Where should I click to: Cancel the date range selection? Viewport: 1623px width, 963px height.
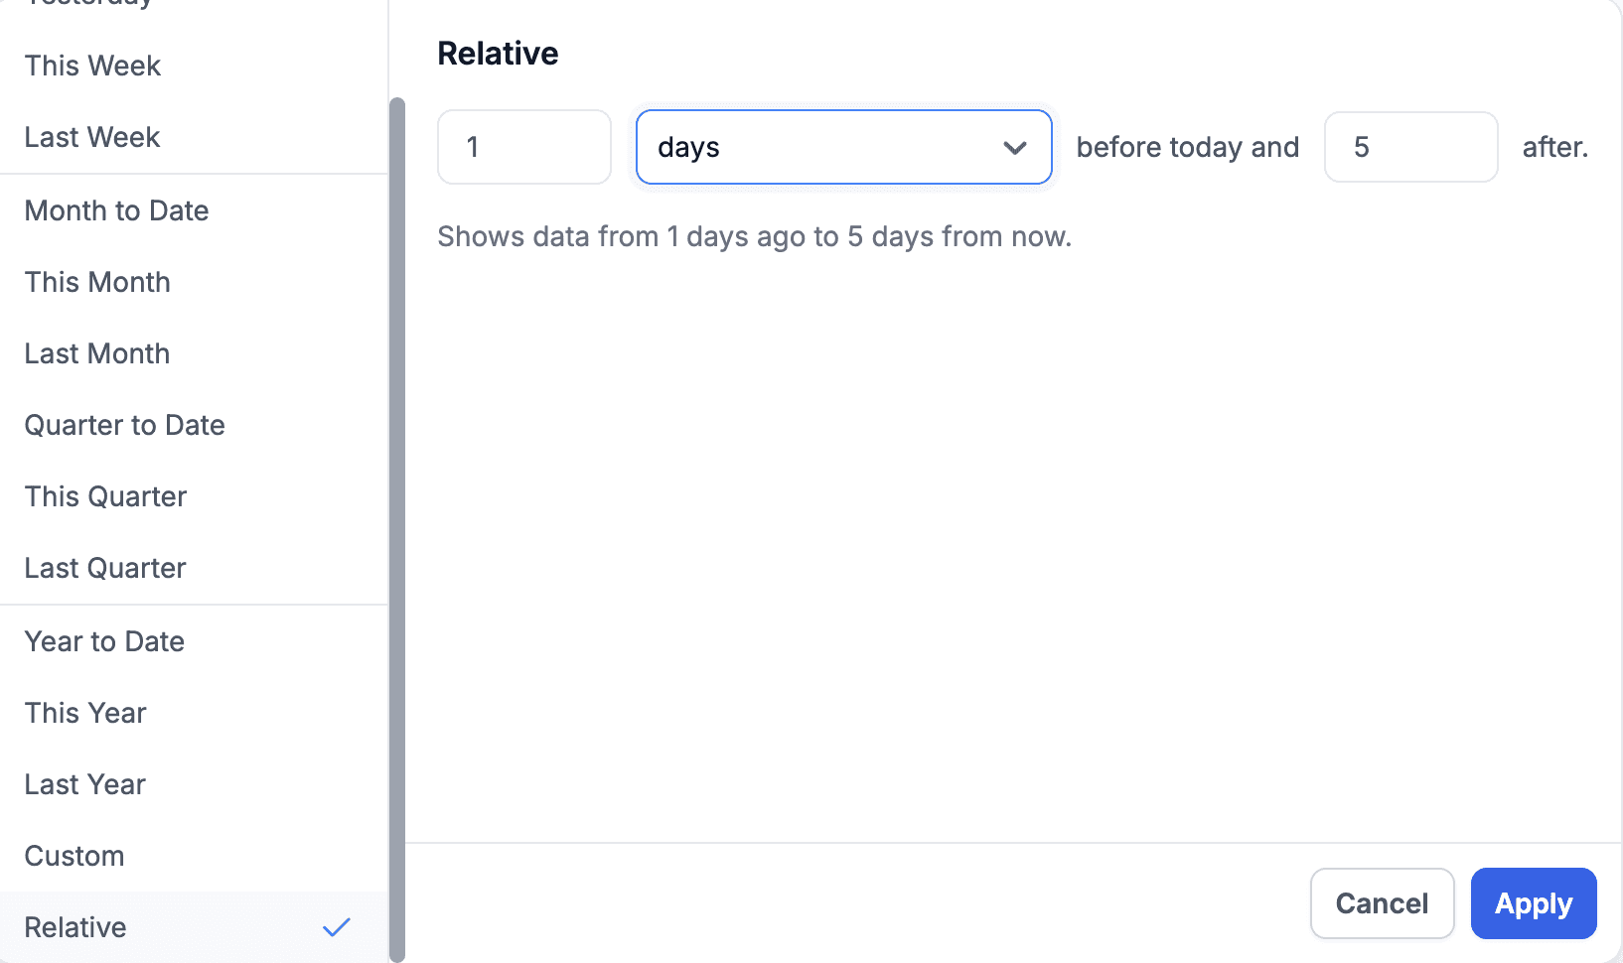1381,903
